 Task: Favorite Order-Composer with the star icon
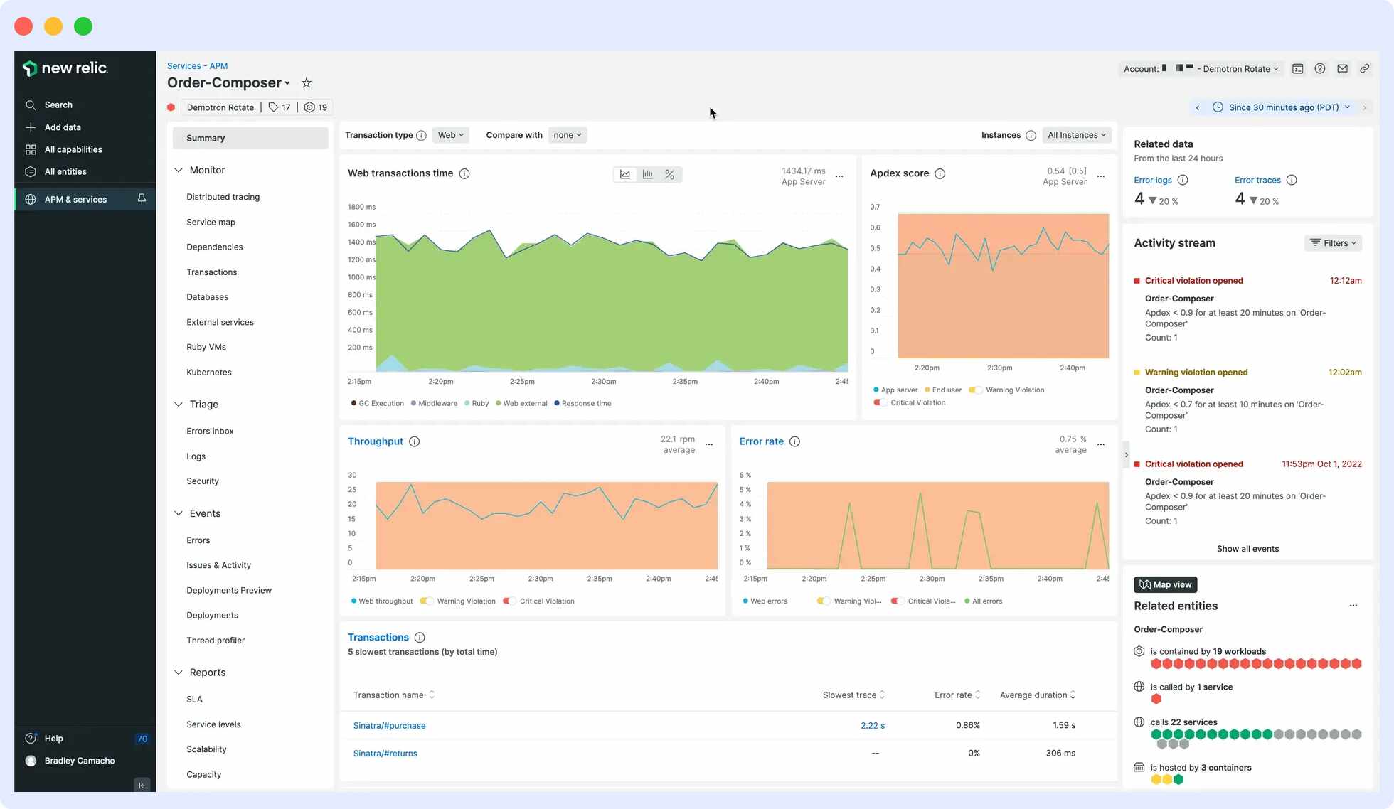pos(307,83)
